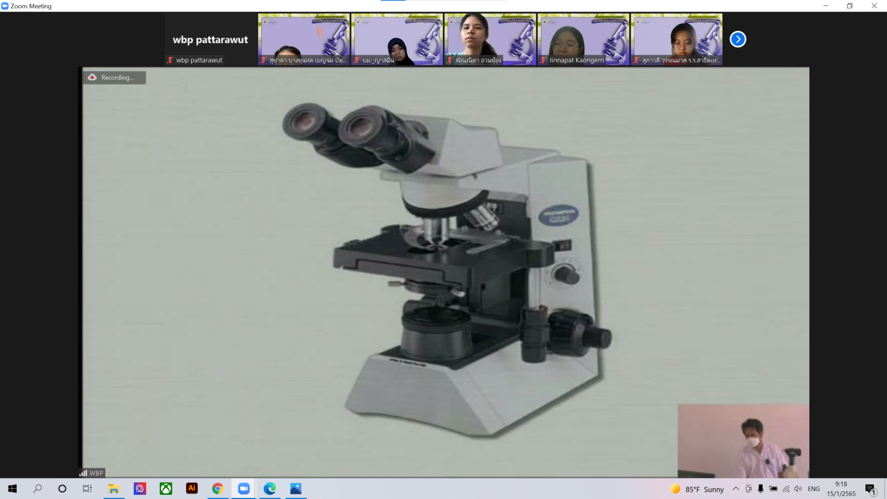This screenshot has width=887, height=499.
Task: Select wbp pattarawut participant tile
Action: [210, 39]
